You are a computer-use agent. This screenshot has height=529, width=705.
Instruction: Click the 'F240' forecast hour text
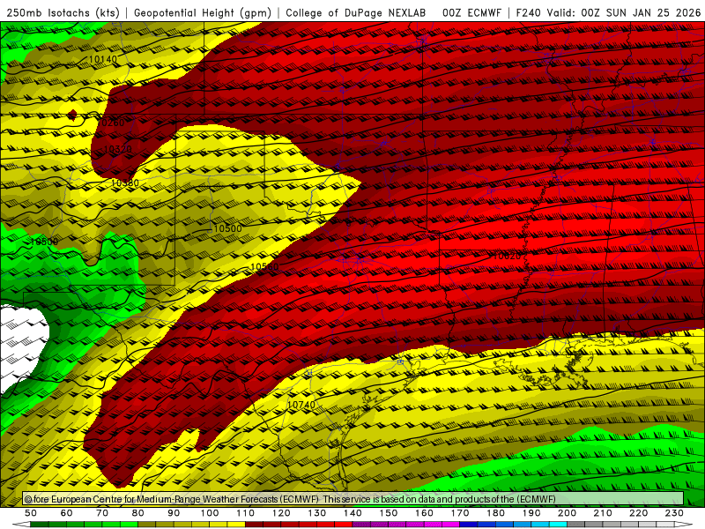[528, 12]
